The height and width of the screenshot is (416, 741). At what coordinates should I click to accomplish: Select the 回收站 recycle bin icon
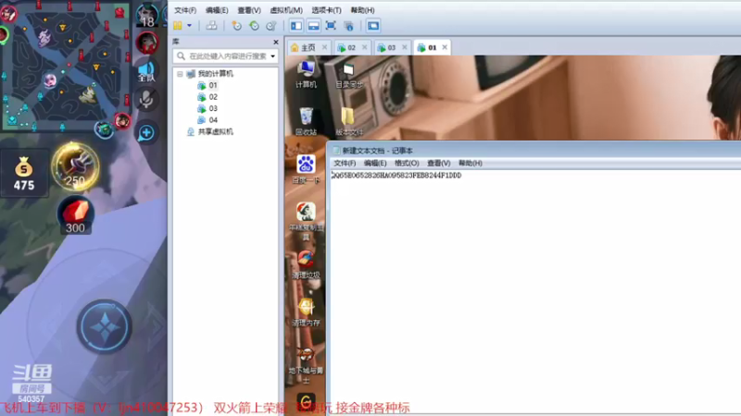point(306,122)
